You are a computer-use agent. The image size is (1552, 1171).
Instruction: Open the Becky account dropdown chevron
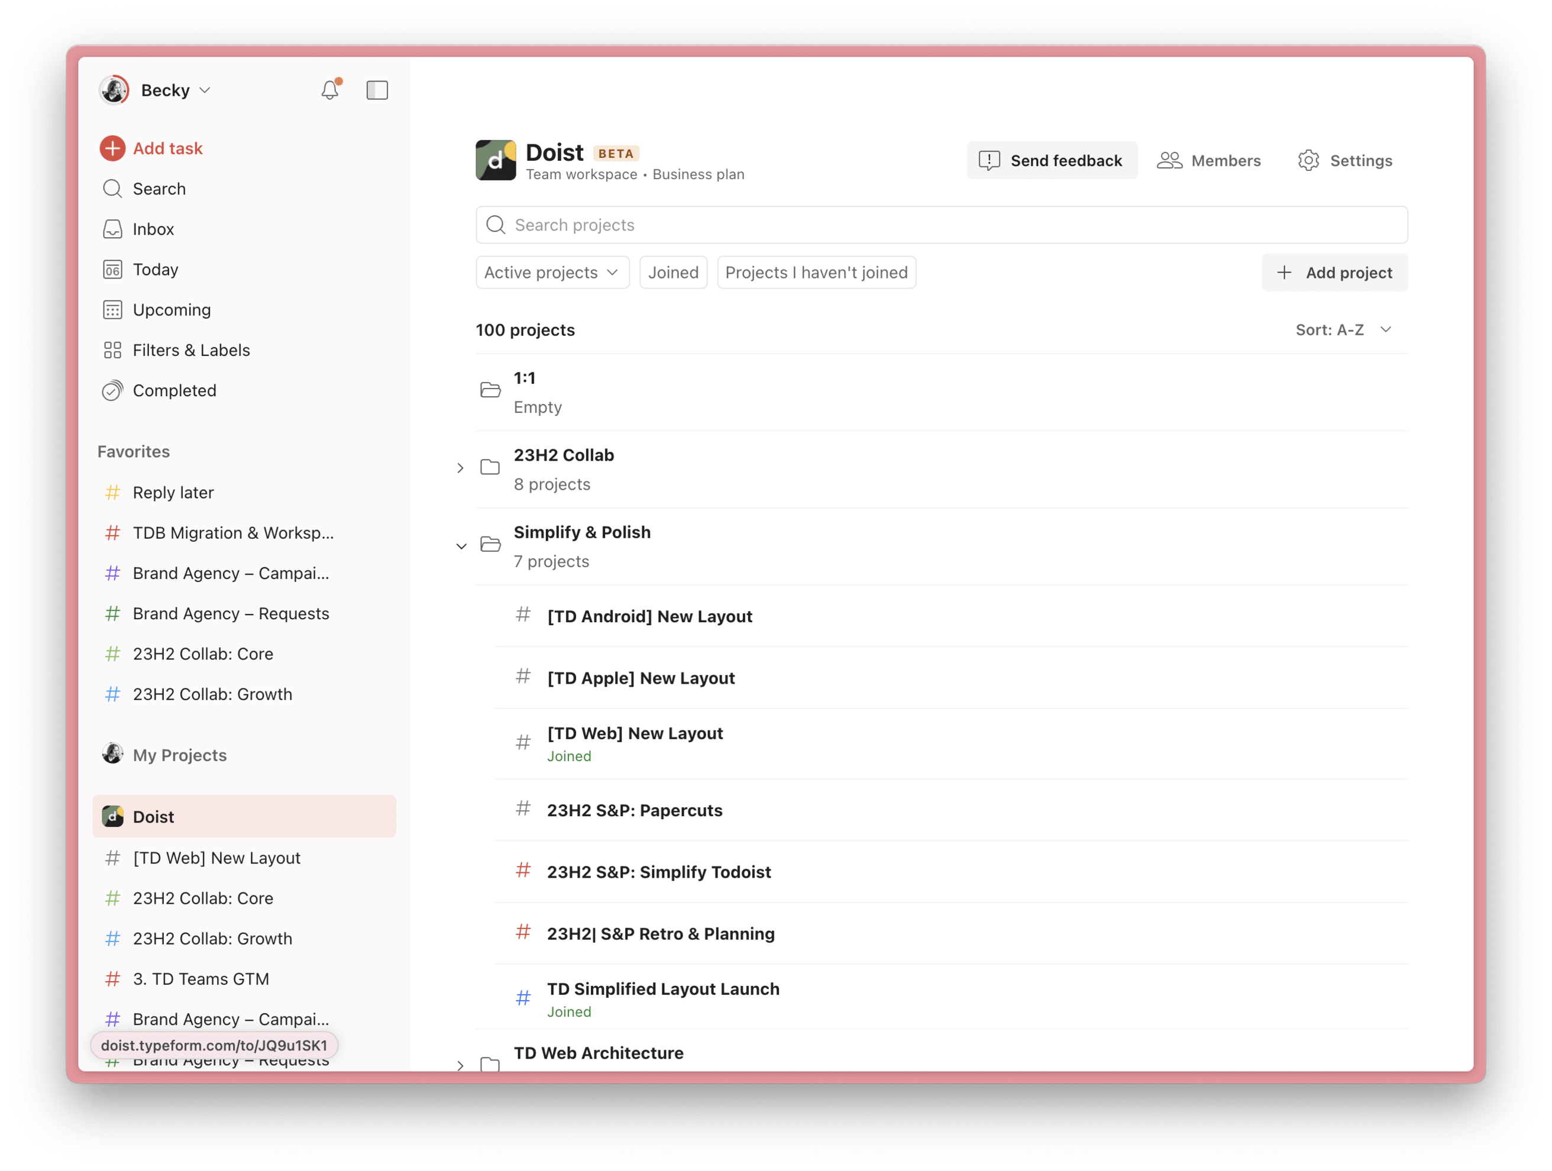point(205,90)
